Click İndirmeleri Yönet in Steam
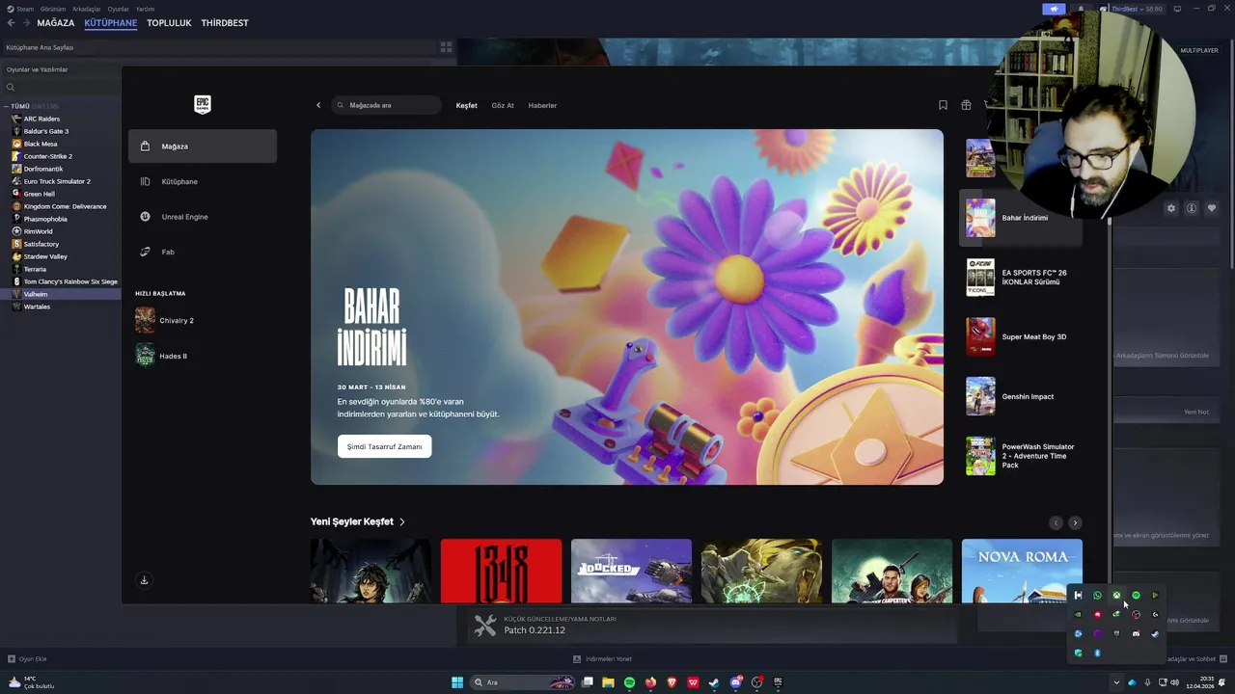The height and width of the screenshot is (694, 1235). (x=602, y=659)
